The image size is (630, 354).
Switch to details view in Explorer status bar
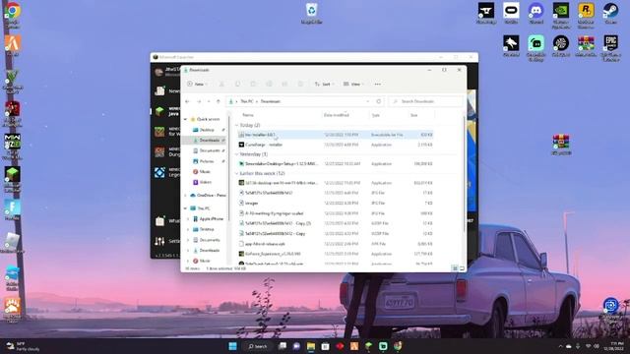[455, 268]
